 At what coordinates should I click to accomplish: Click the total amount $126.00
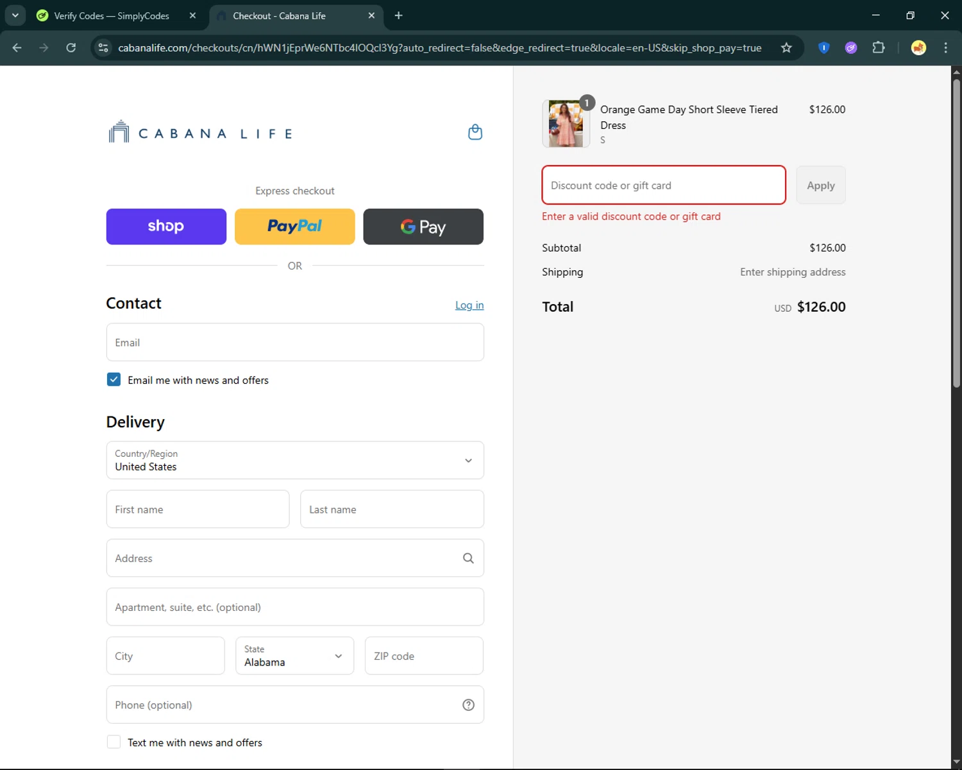(x=821, y=307)
